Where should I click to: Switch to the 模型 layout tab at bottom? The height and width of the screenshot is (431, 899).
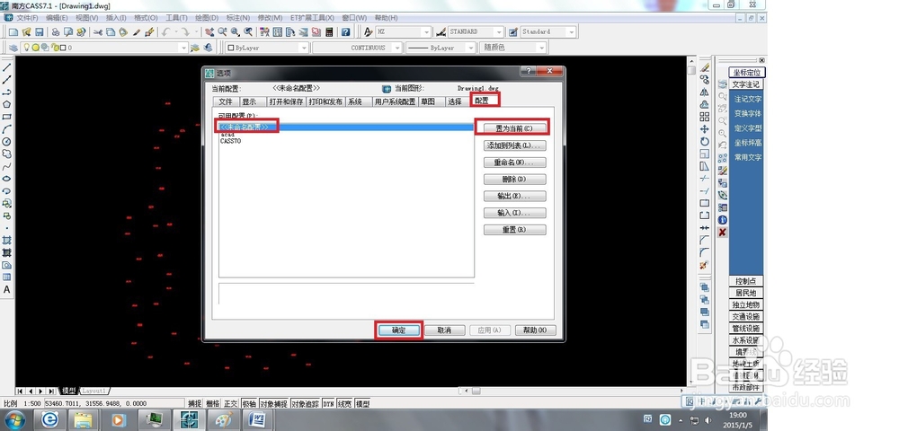(67, 391)
